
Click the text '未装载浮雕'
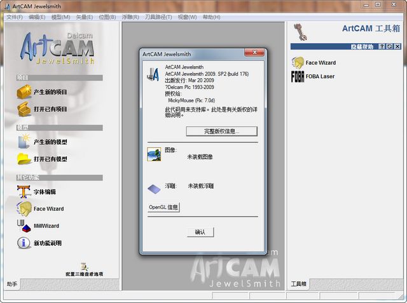[201, 186]
